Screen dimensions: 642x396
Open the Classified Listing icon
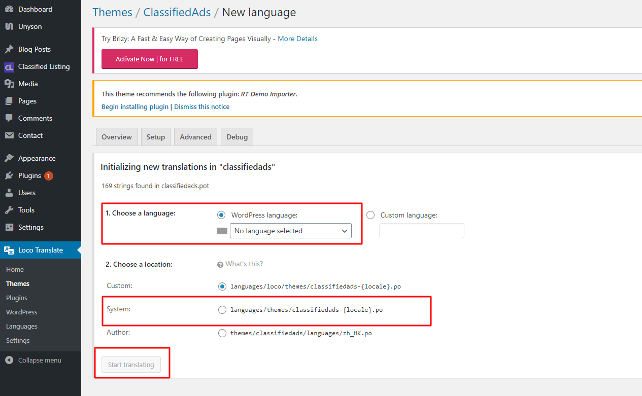[9, 66]
